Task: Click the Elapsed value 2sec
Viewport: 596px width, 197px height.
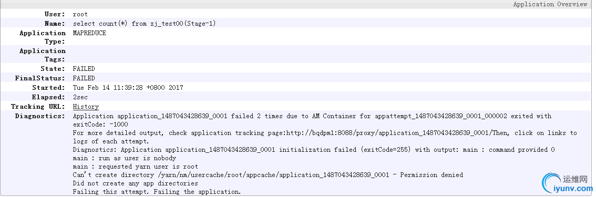Action: [80, 97]
